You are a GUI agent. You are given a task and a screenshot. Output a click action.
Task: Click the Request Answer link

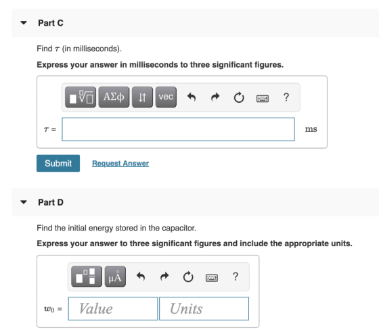click(x=120, y=163)
